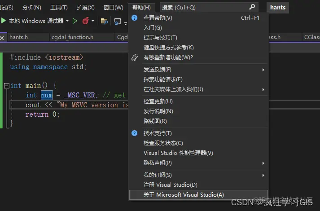Expand 在社交媒体上加入我们(J) submenu
Screen dimensions: 320x211
198,89
